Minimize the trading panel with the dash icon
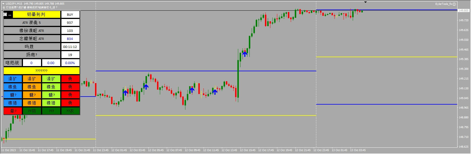Image resolution: width=471 pixels, height=154 pixels. tap(10, 15)
